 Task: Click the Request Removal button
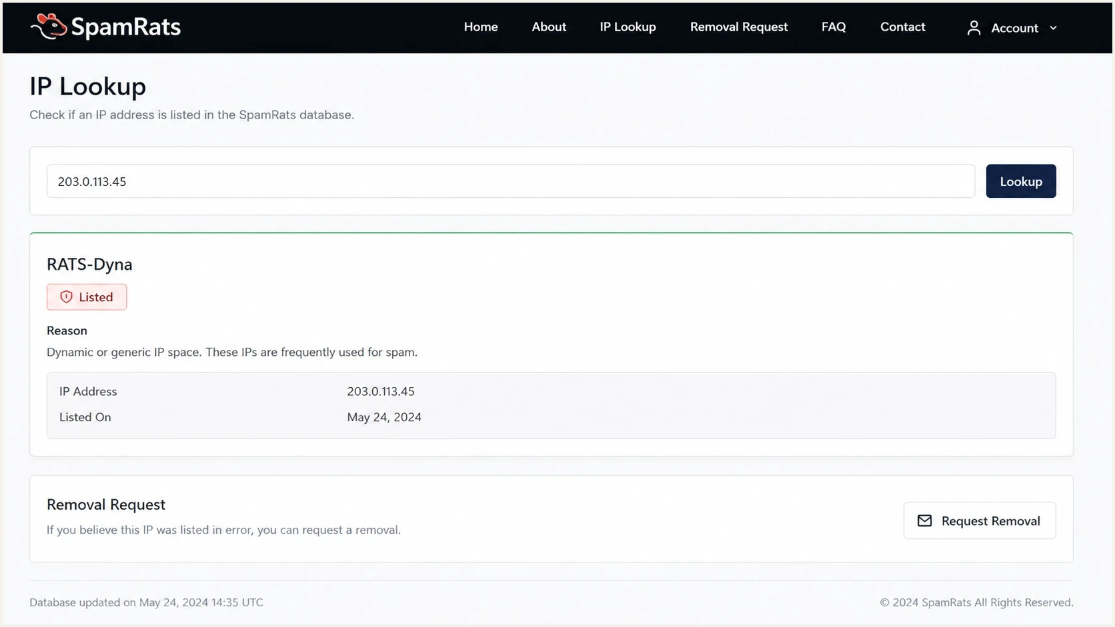tap(979, 520)
